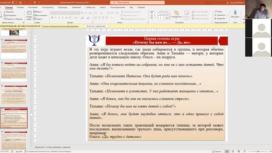This screenshot has height=153, width=272.
Task: Expand the Копировать dropdown arrow
Action: click(x=18, y=15)
